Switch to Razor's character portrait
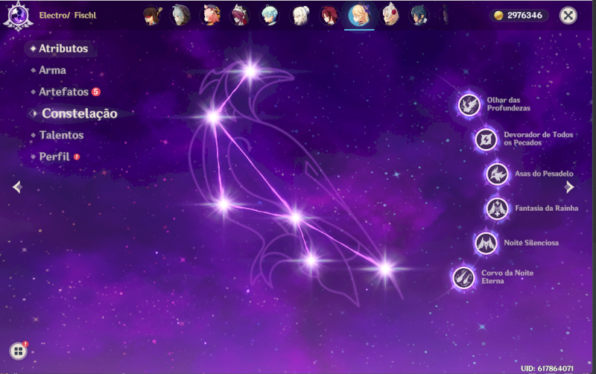The width and height of the screenshot is (596, 374). (x=180, y=15)
